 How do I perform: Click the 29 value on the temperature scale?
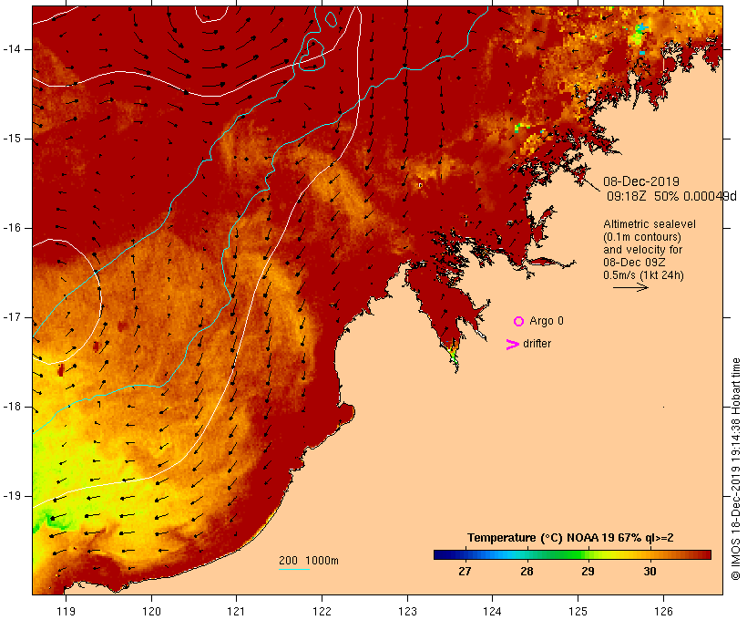point(588,572)
